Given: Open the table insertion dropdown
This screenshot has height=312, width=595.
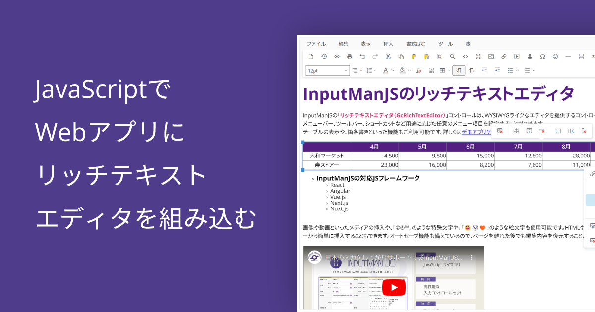Looking at the screenshot, I should (448, 70).
